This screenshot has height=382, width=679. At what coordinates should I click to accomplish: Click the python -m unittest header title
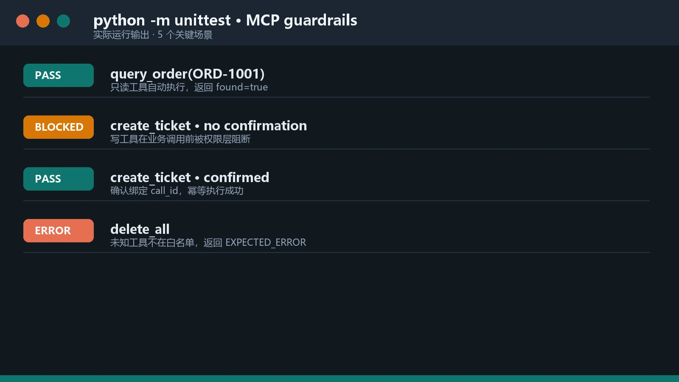click(x=225, y=20)
